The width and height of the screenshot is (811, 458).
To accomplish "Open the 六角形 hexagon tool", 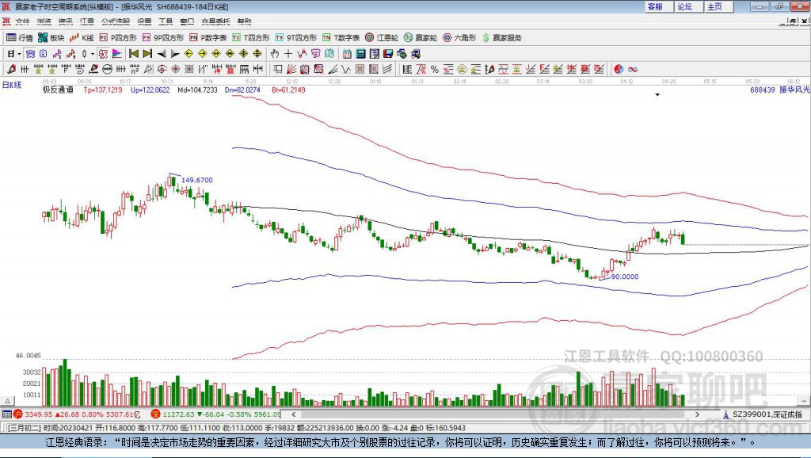I will [459, 38].
